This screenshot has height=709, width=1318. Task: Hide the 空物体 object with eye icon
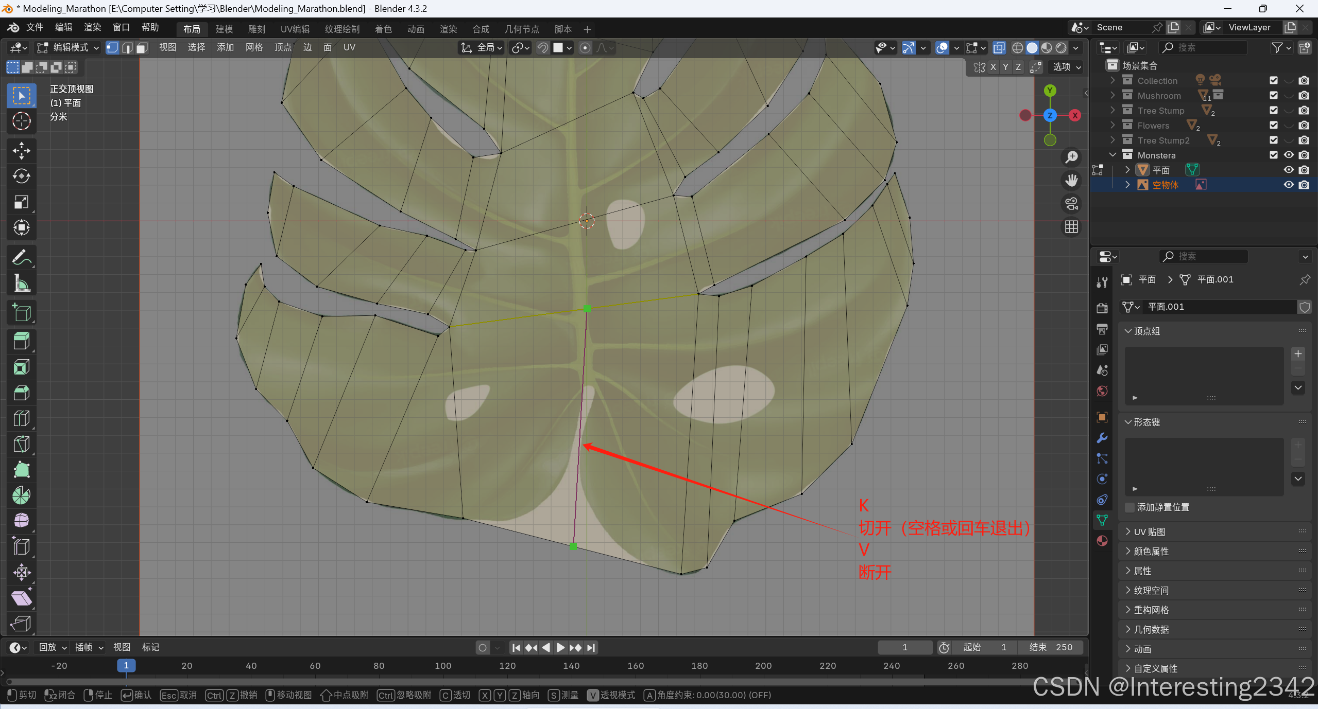[1288, 185]
